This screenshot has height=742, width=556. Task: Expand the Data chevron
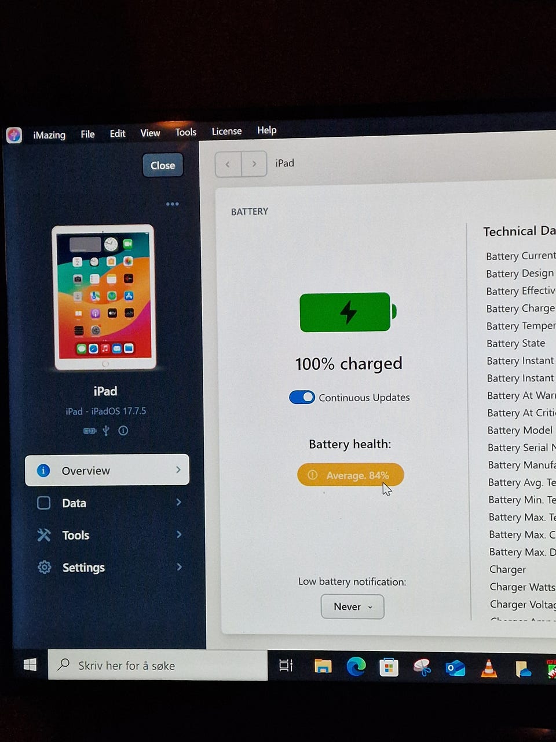(178, 502)
